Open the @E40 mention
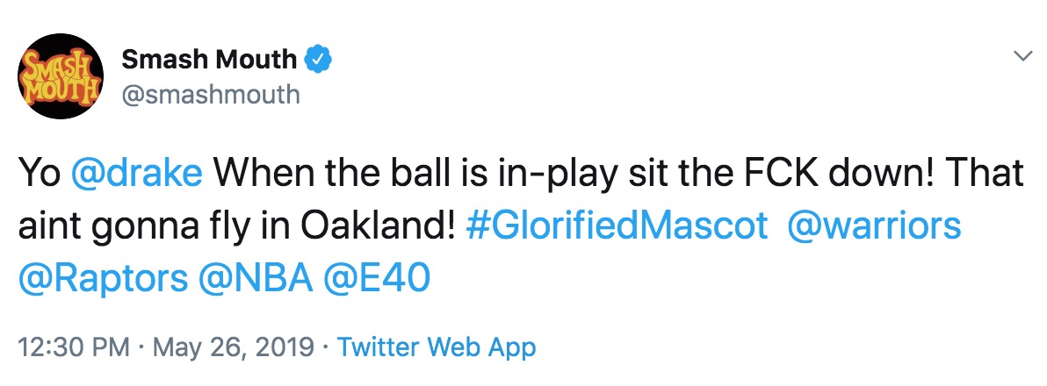 click(378, 279)
